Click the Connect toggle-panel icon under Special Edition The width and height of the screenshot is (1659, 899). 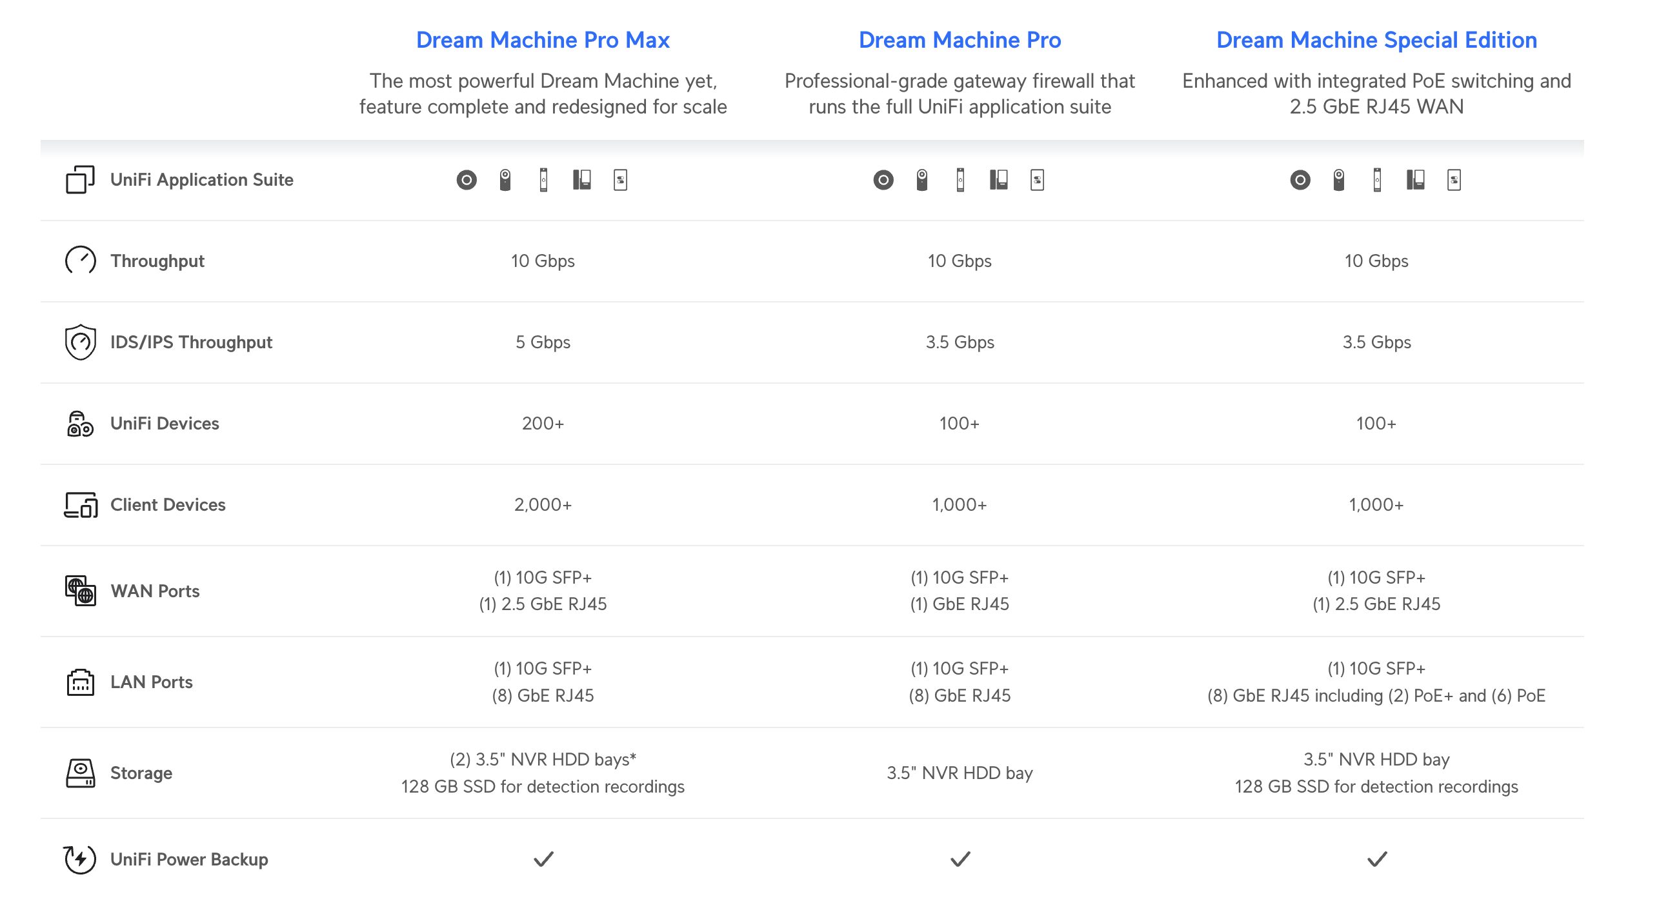[1454, 180]
